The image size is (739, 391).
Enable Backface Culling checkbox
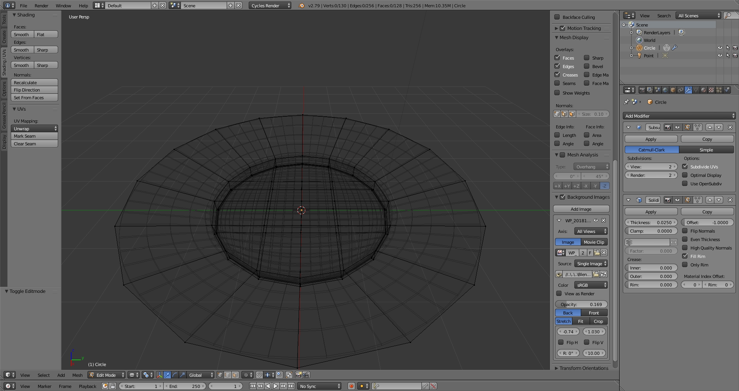click(557, 17)
